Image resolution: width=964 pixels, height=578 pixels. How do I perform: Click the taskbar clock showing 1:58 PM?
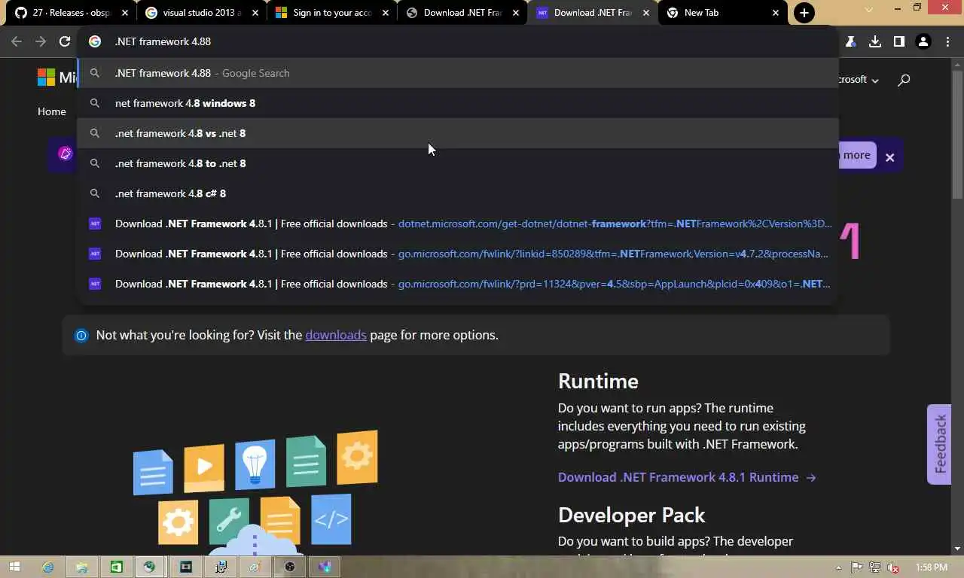tap(932, 567)
